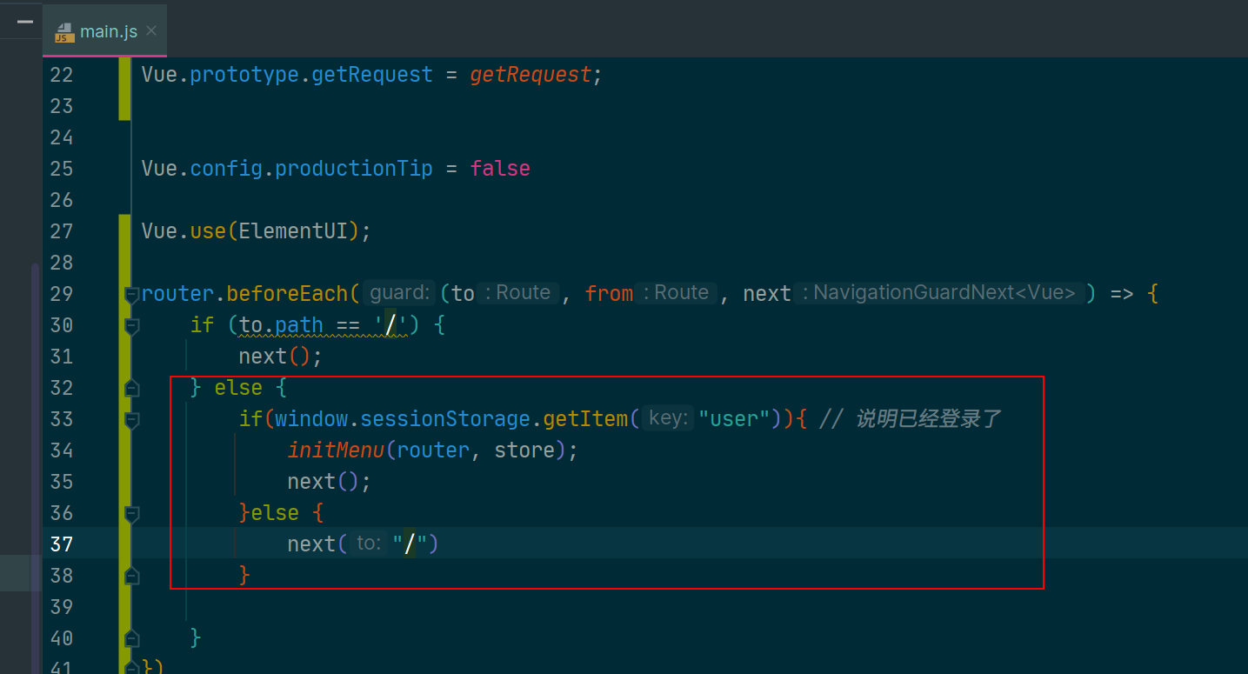Click line number 27 in the gutter
Viewport: 1248px width, 674px height.
(x=62, y=231)
